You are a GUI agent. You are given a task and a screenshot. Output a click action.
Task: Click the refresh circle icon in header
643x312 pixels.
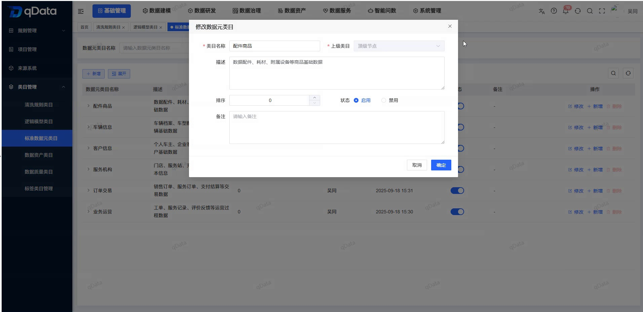tap(578, 11)
